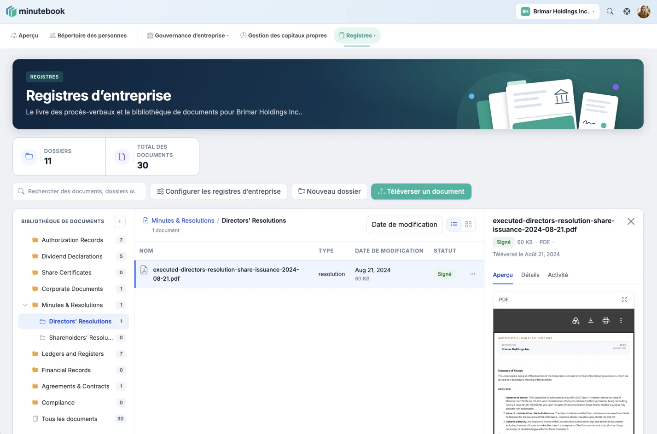Select the Aperçu tab in document panel
This screenshot has width=657, height=434.
(503, 275)
